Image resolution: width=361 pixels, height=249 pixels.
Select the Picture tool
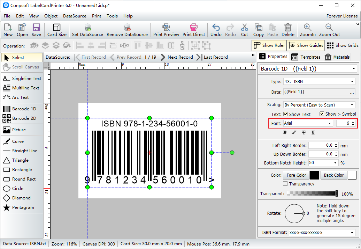(22, 130)
